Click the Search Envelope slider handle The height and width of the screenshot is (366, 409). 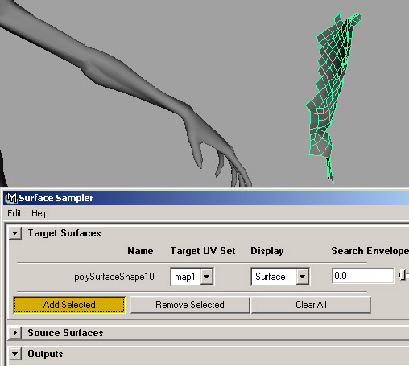click(403, 275)
